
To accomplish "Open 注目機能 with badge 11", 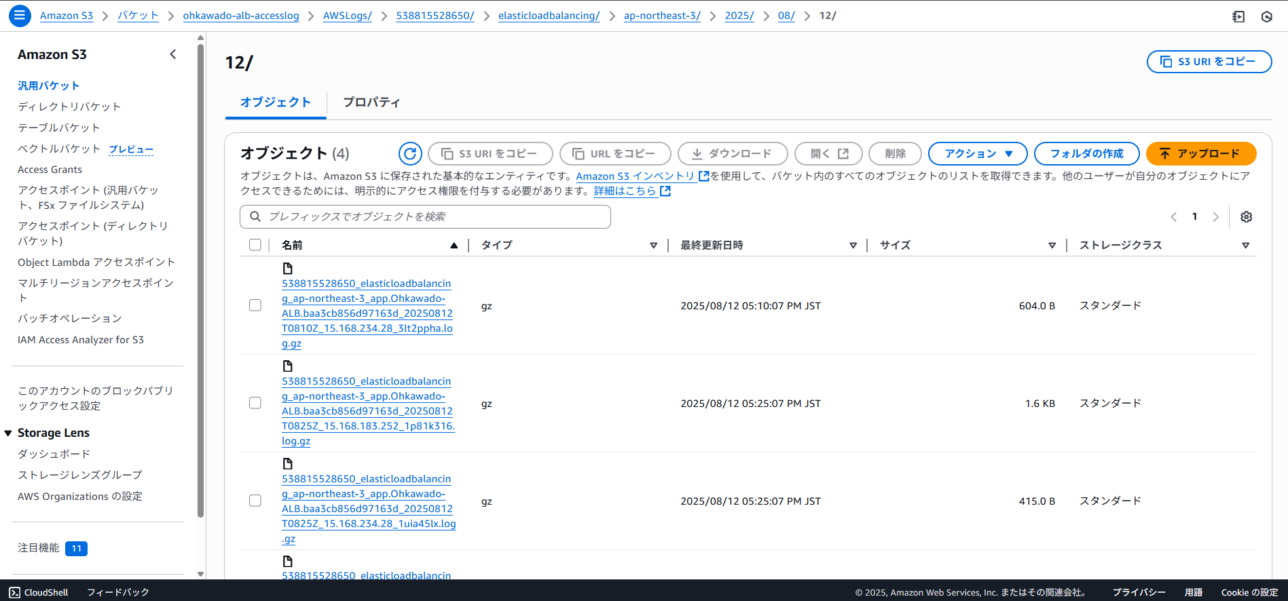I will pos(52,548).
